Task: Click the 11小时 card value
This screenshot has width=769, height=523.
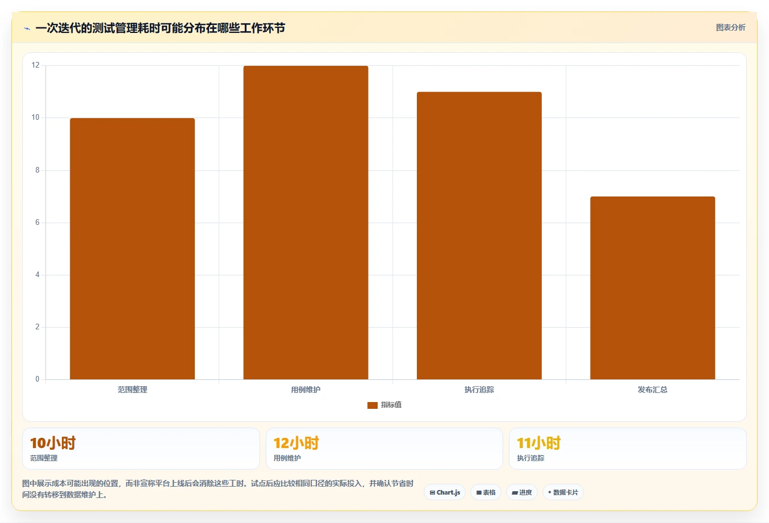Action: click(x=539, y=443)
